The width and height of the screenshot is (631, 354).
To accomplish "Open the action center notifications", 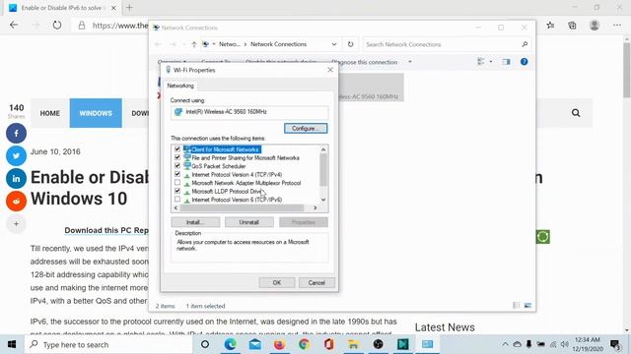I will (x=615, y=344).
